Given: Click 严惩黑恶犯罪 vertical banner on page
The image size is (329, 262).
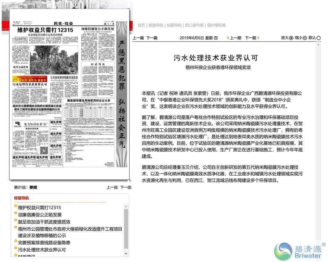Looking at the screenshot, I should (122, 94).
